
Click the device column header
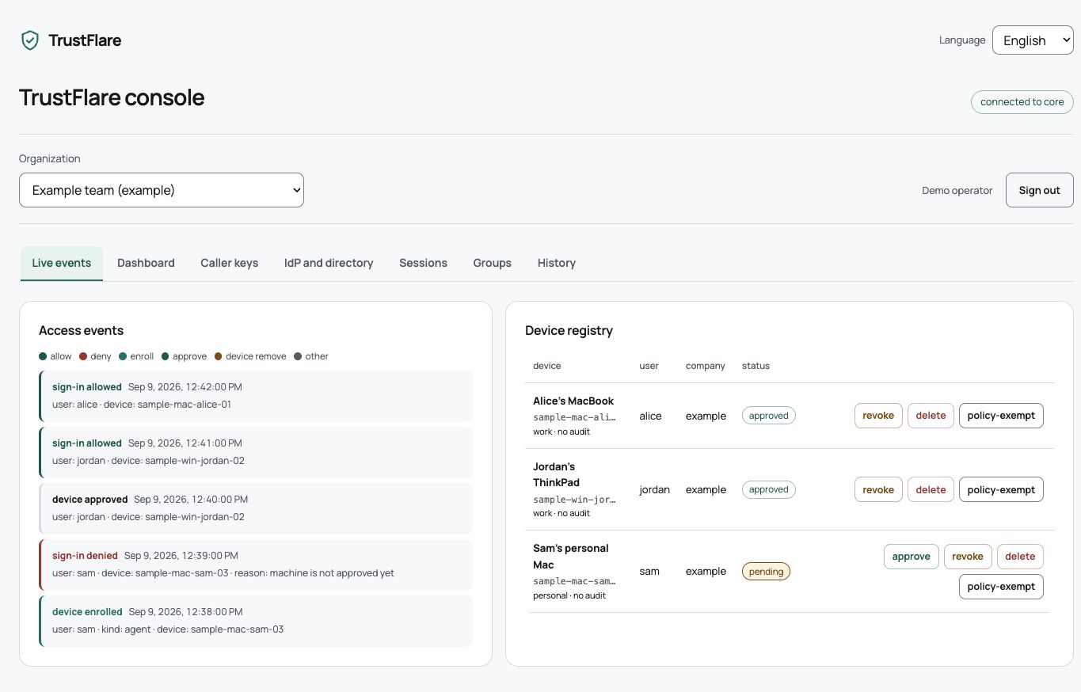(x=547, y=366)
